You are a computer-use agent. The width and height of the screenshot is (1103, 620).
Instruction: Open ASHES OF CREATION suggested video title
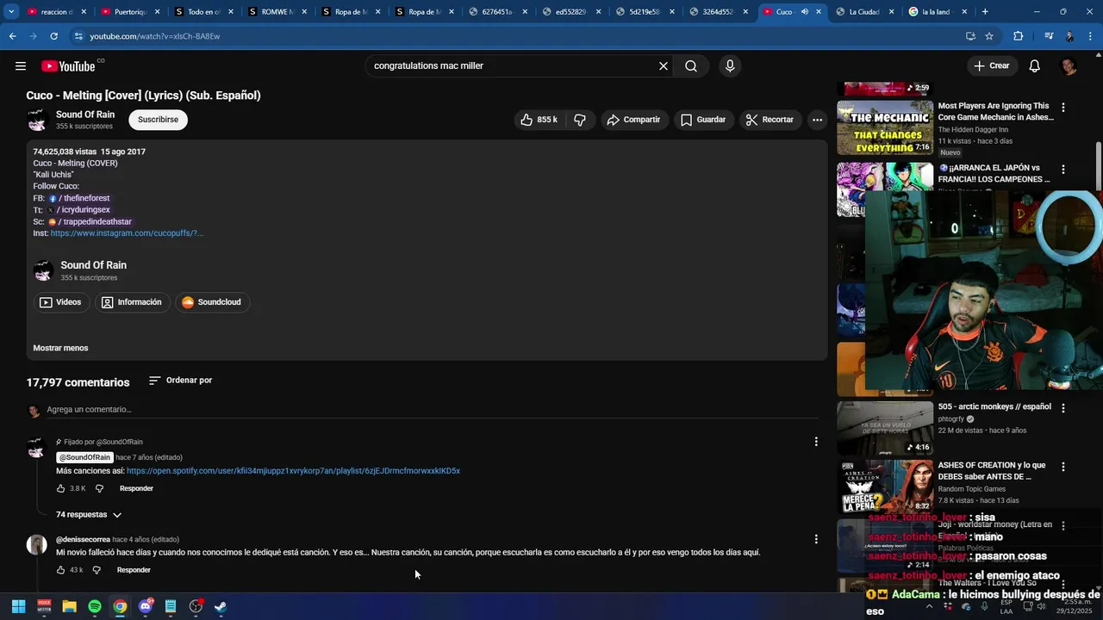(992, 471)
